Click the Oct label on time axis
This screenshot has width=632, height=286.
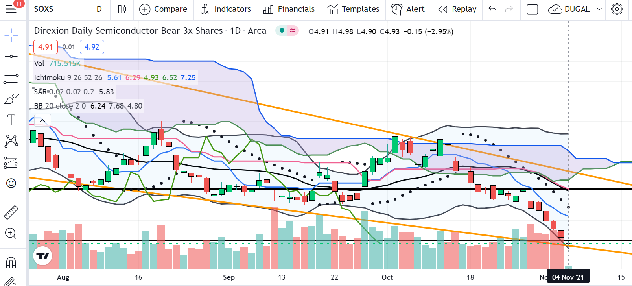[x=387, y=277]
